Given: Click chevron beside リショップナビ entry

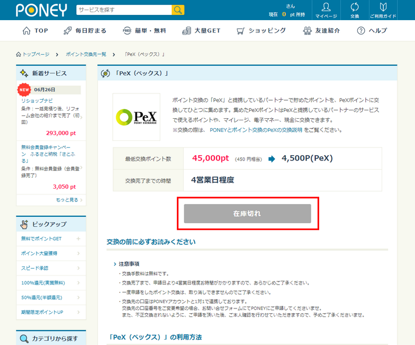Looking at the screenshot, I should 82,117.
